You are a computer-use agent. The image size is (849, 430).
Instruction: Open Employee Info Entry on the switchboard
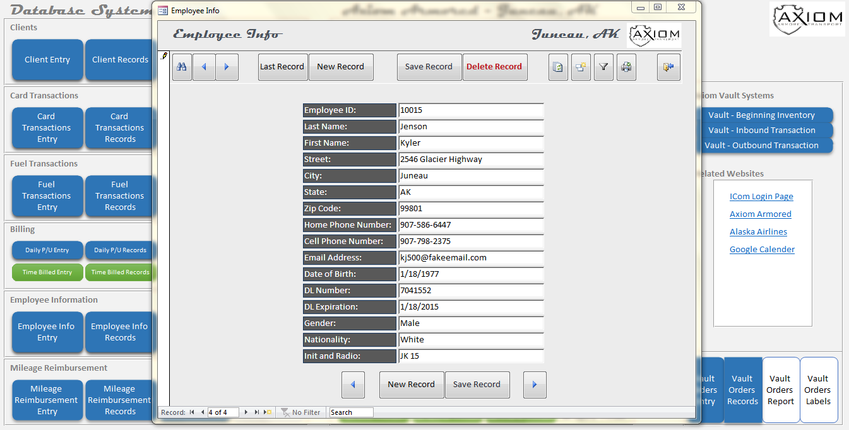pyautogui.click(x=47, y=332)
